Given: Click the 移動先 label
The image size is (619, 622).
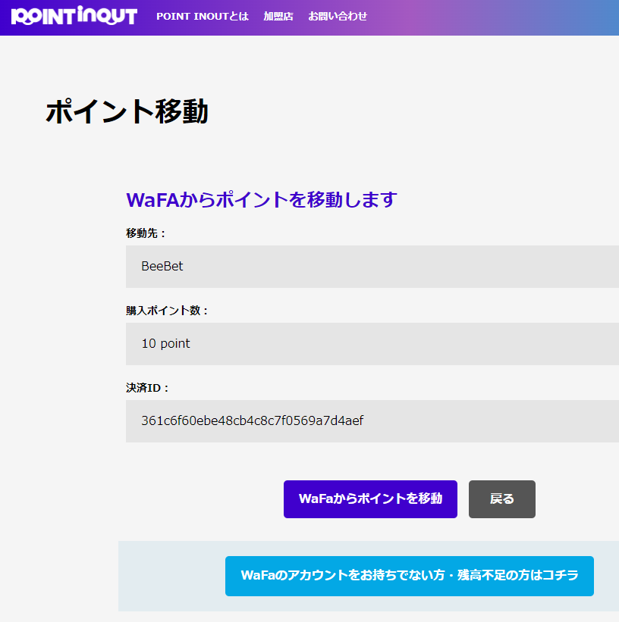Looking at the screenshot, I should 146,233.
